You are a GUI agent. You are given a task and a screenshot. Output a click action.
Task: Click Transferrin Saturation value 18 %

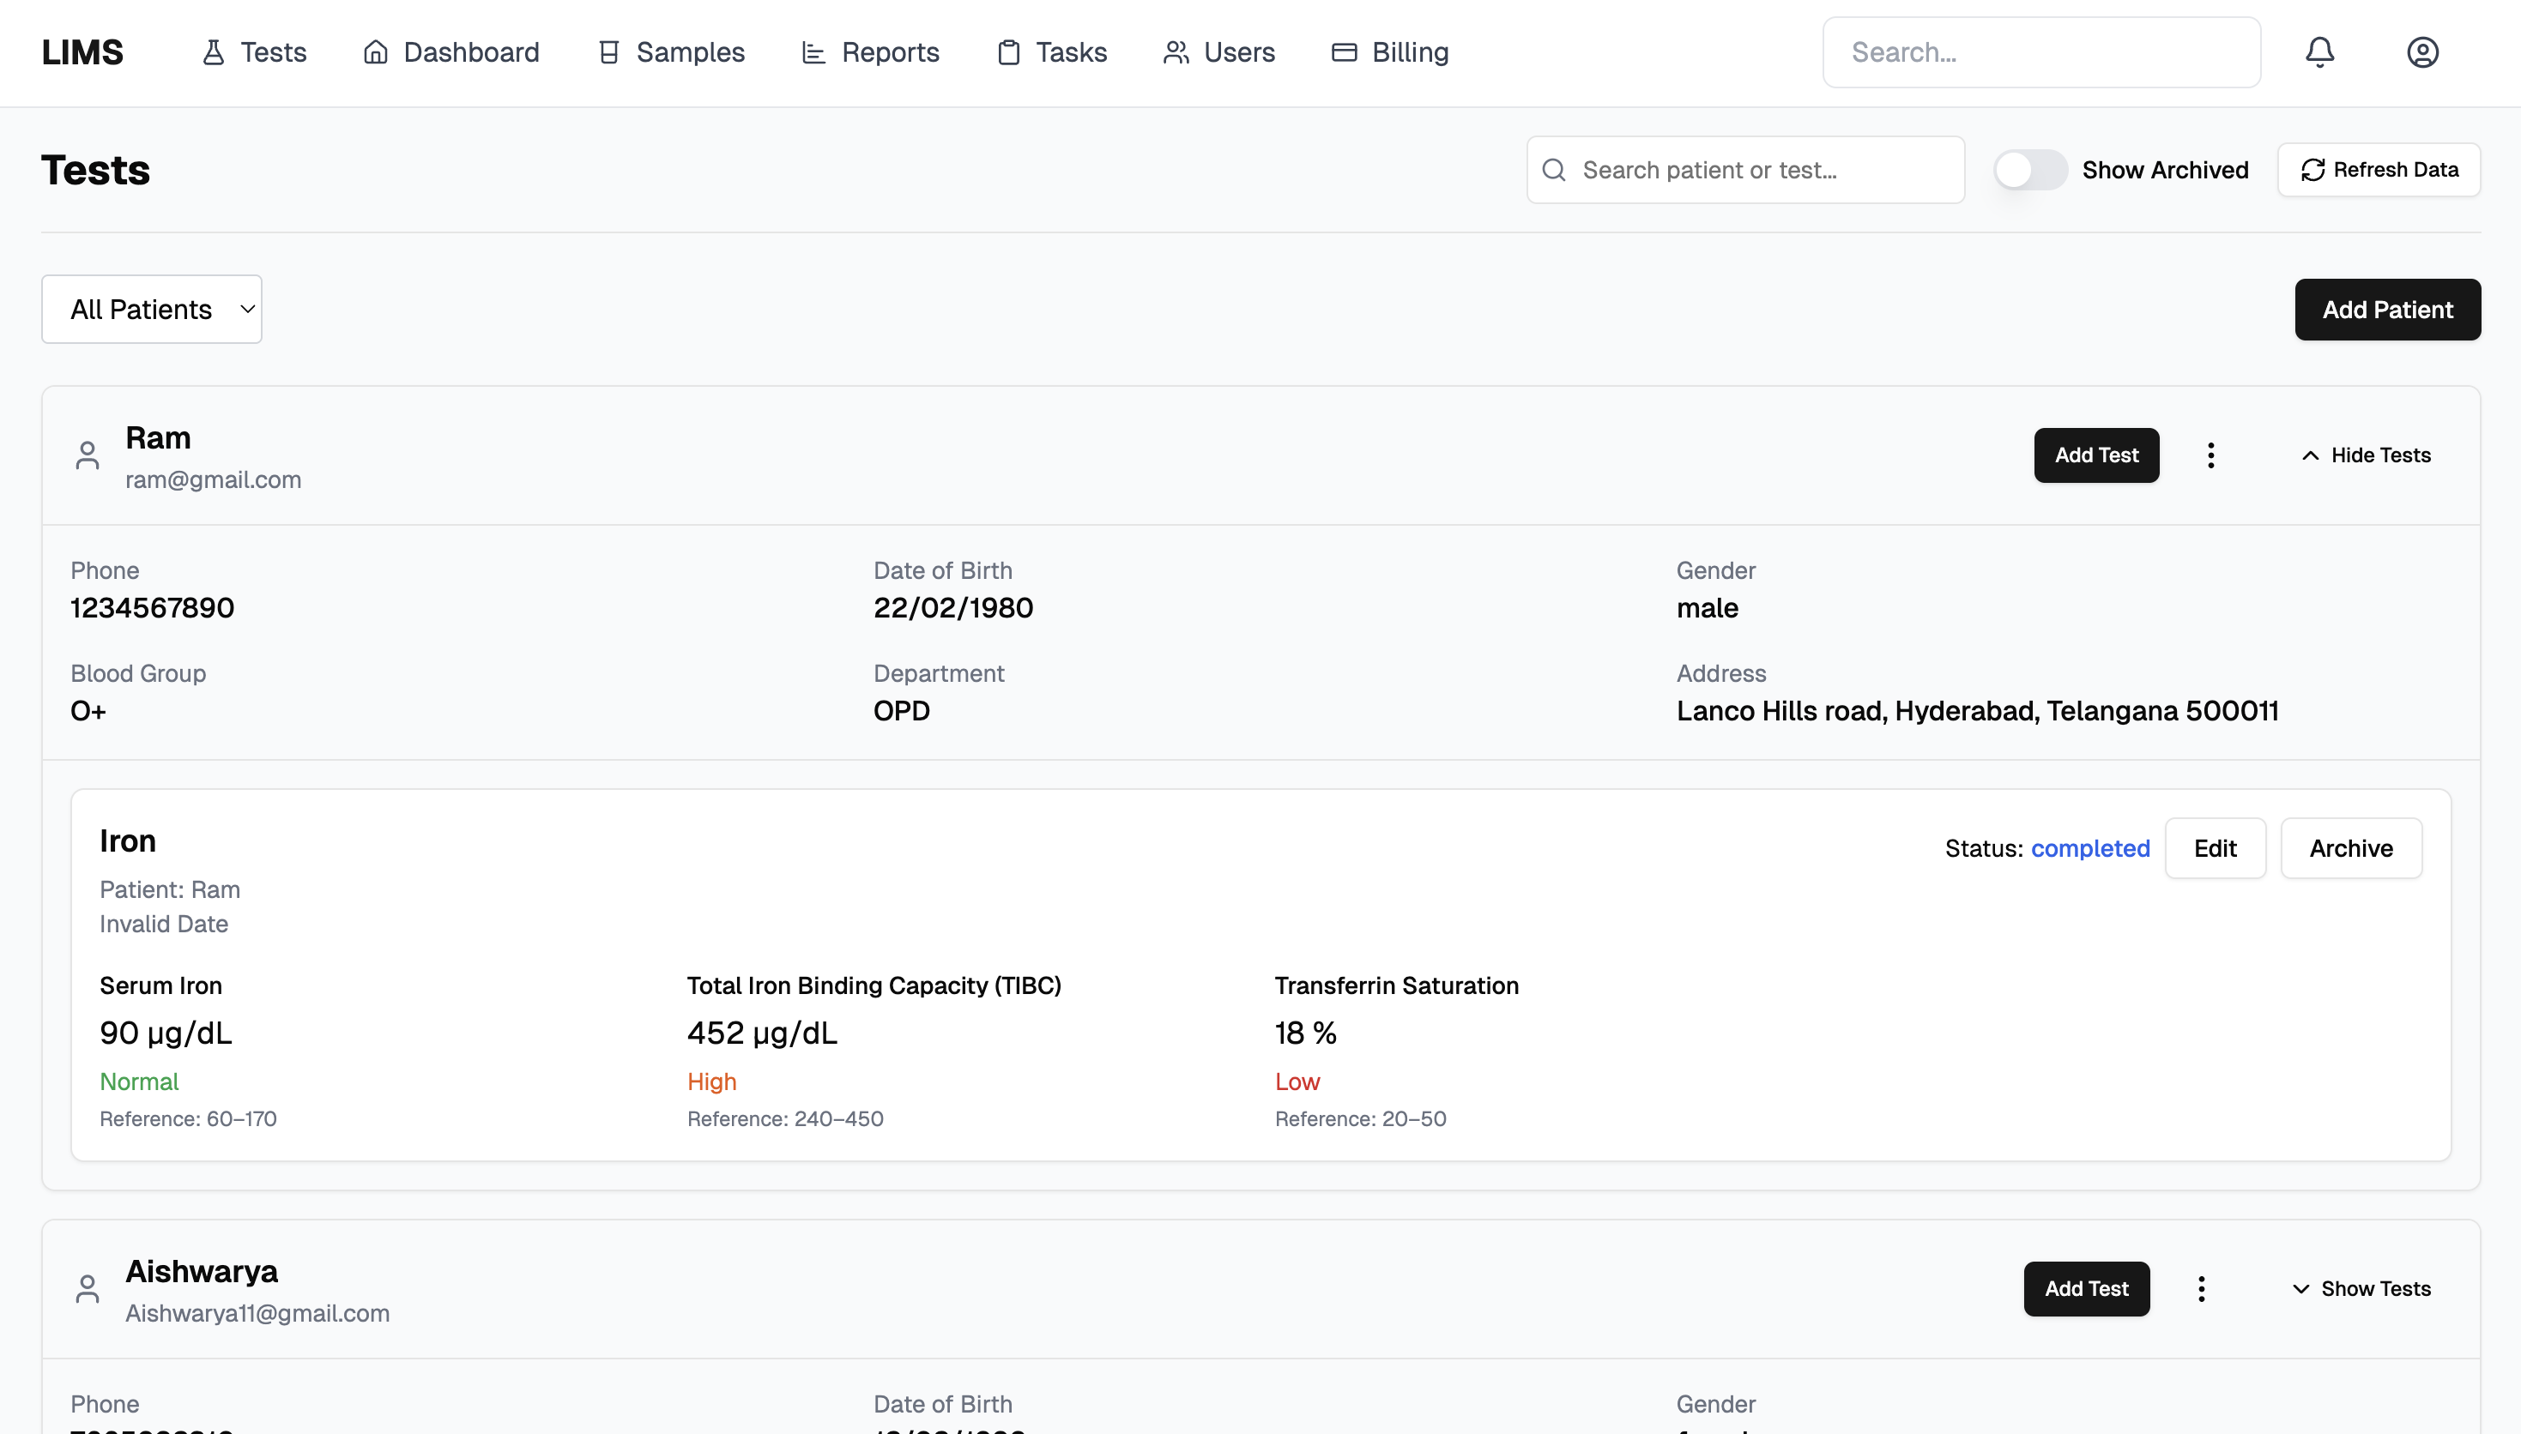[x=1305, y=1033]
